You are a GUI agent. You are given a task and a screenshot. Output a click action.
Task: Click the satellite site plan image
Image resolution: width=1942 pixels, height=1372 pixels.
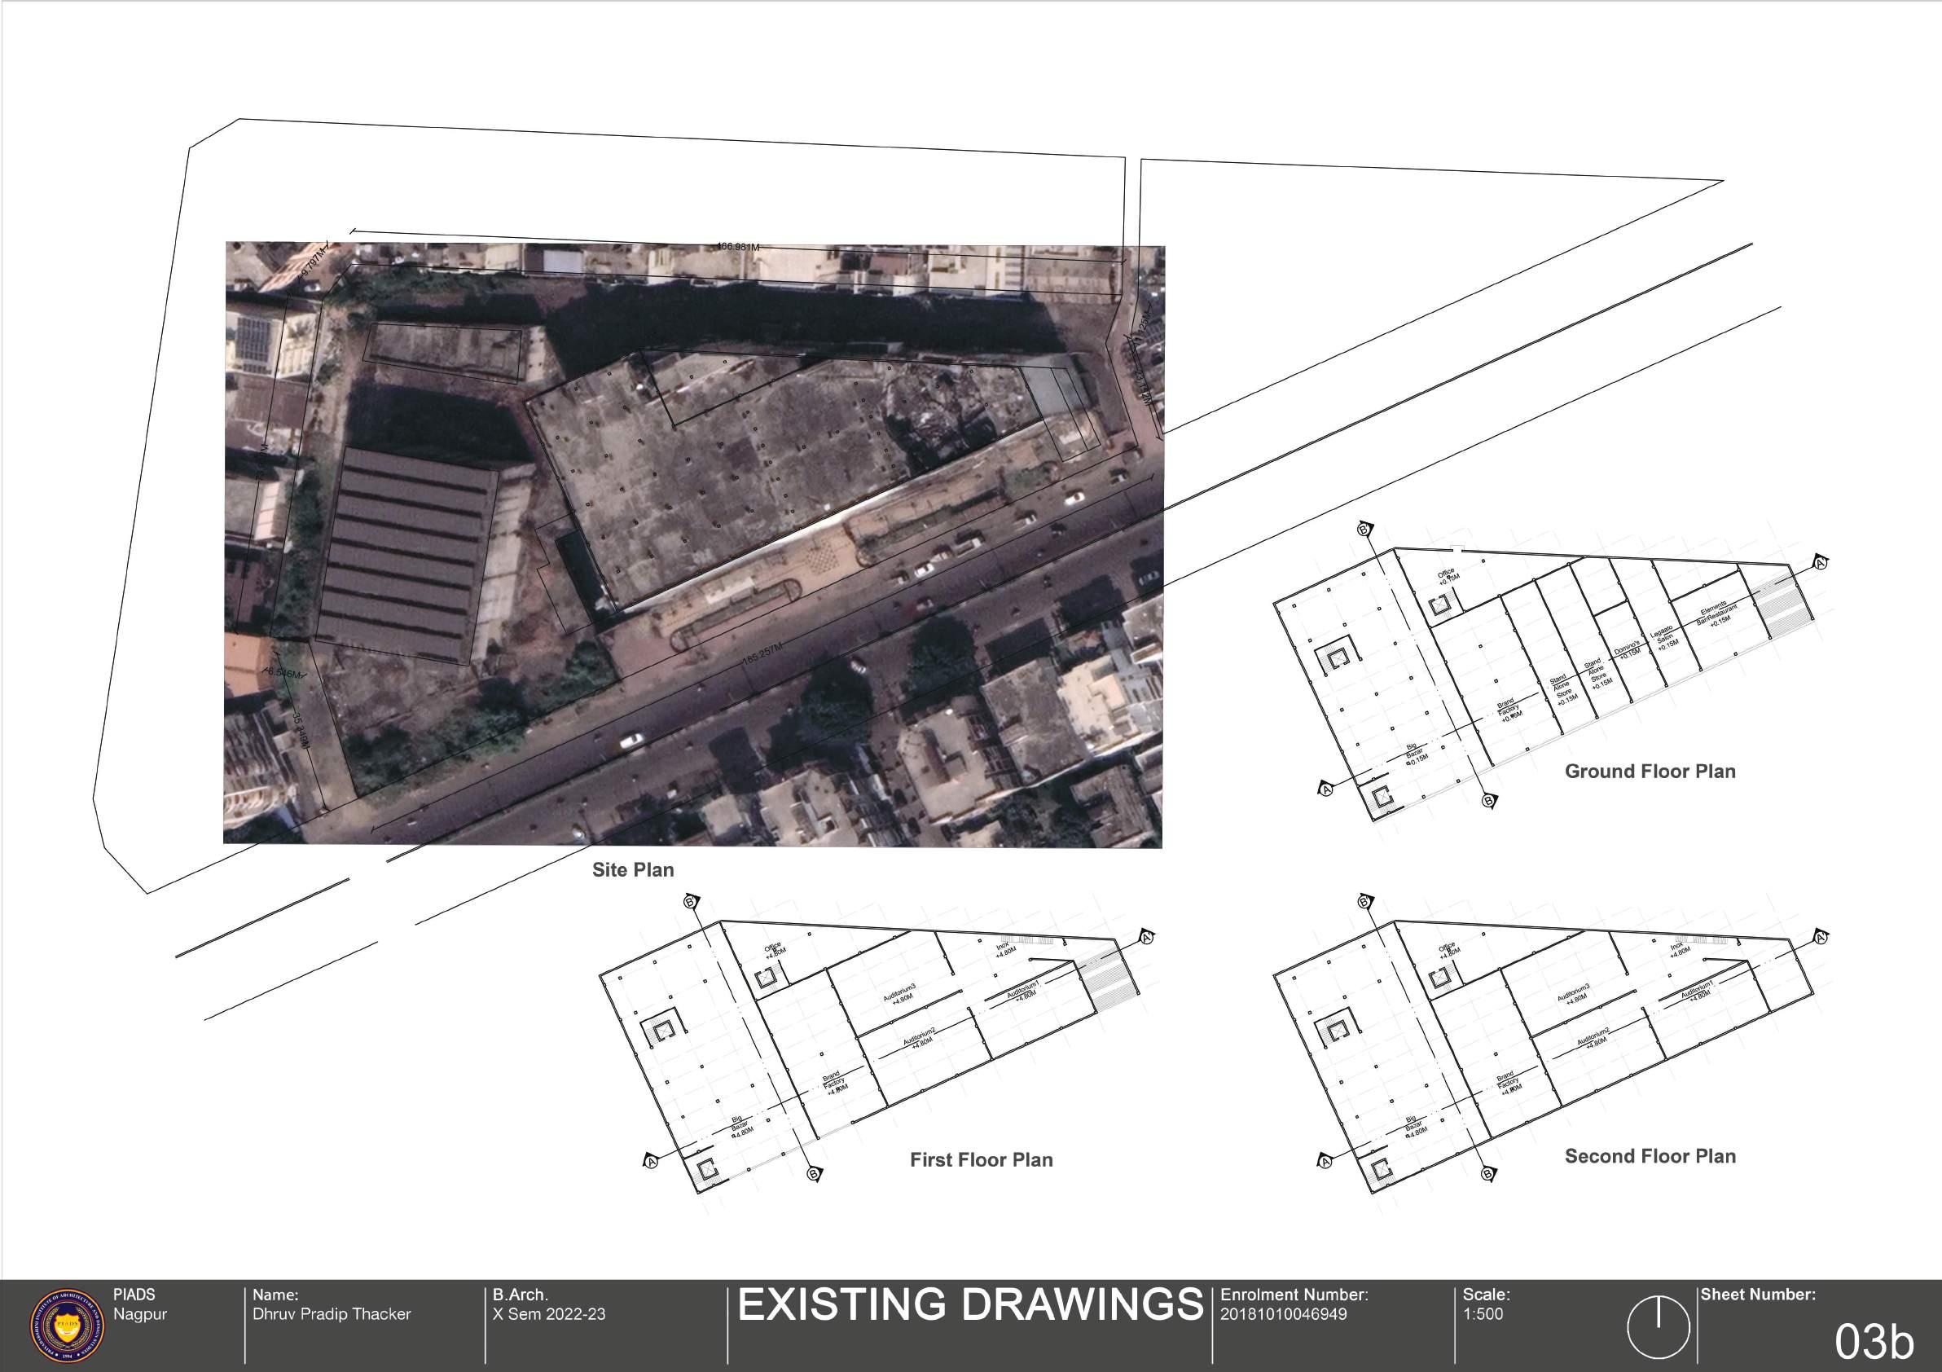point(693,541)
